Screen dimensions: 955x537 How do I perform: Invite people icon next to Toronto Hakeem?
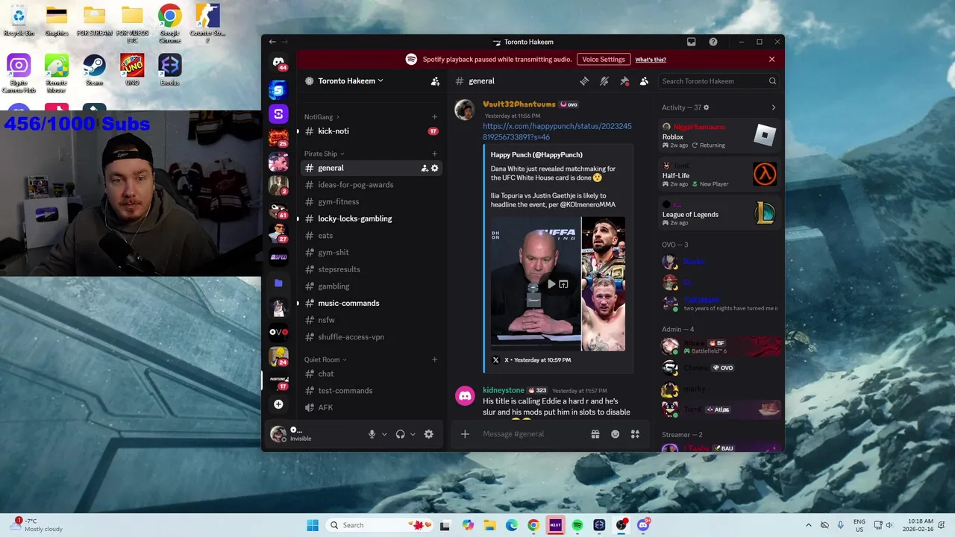point(435,81)
